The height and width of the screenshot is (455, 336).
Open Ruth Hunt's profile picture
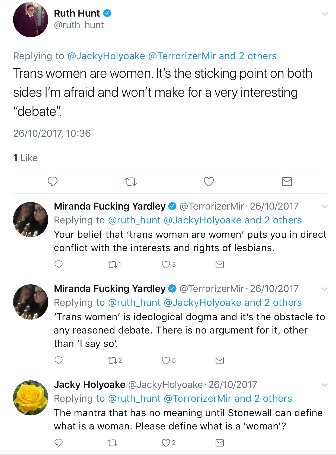[x=31, y=20]
